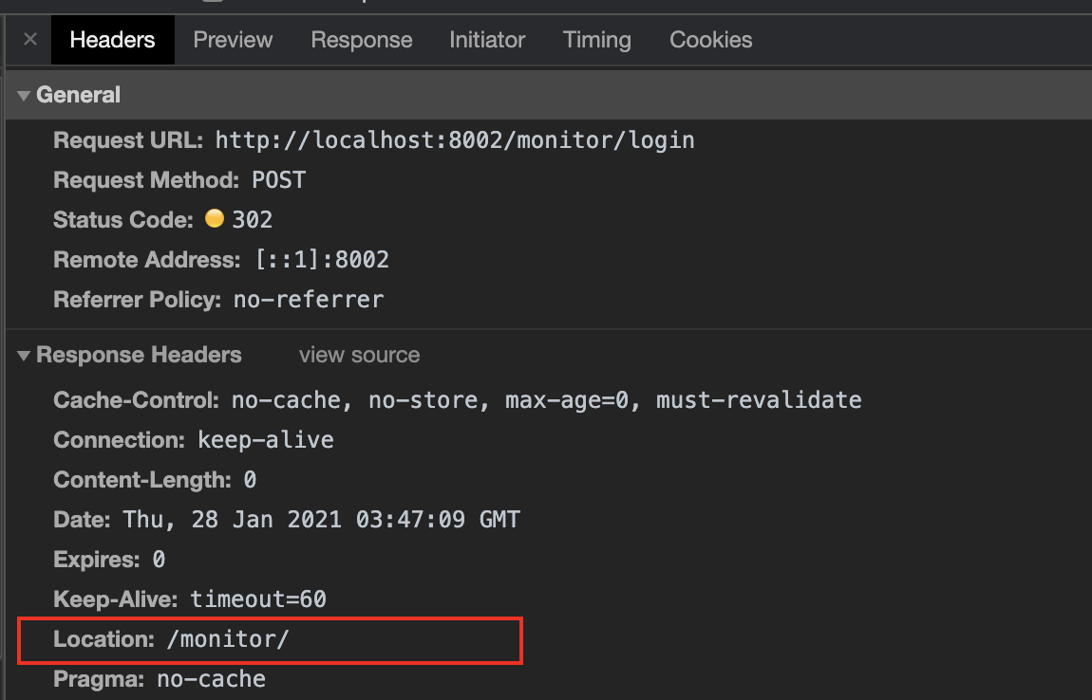
Task: Switch to the Preview tab
Action: click(x=233, y=40)
